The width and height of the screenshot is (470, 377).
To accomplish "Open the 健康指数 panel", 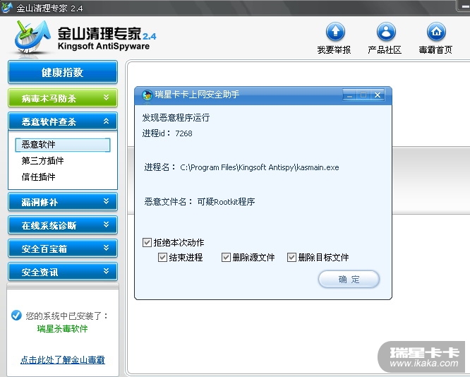I will click(63, 72).
